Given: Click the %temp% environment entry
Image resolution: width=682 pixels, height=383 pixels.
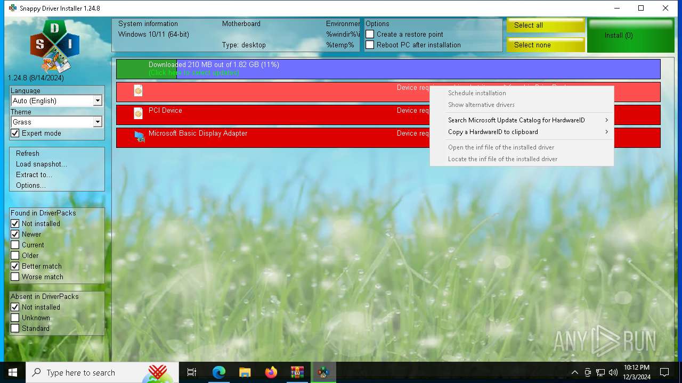Looking at the screenshot, I should coord(340,45).
